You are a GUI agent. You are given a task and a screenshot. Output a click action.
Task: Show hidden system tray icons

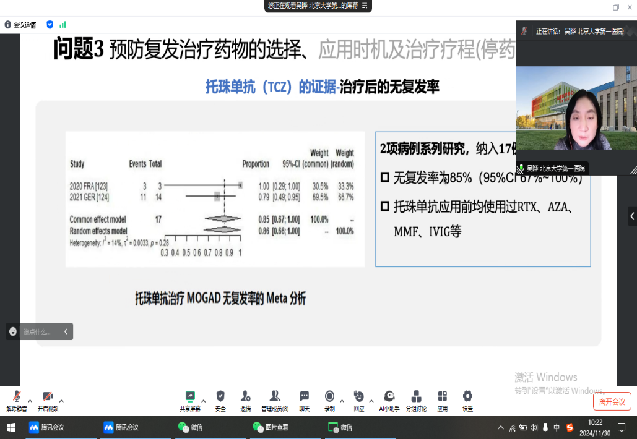pos(500,428)
